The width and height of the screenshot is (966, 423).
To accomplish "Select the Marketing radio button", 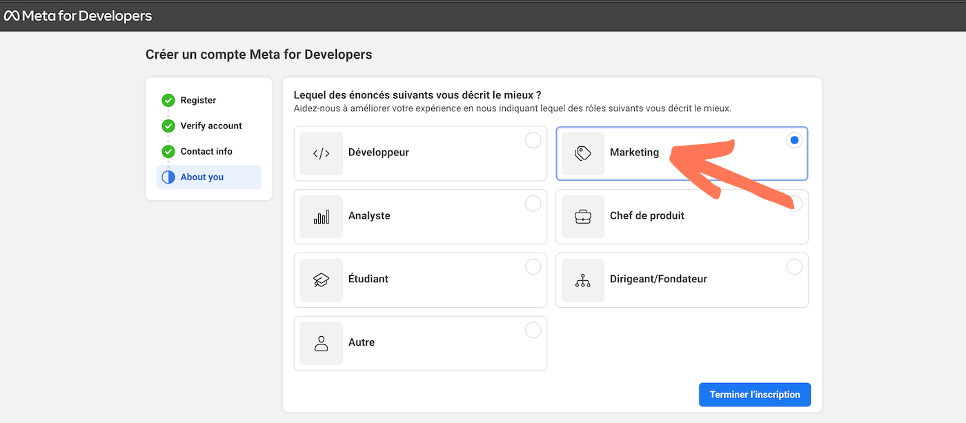I will 794,140.
